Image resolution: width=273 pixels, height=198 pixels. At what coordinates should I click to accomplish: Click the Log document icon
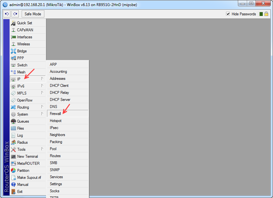13,135
